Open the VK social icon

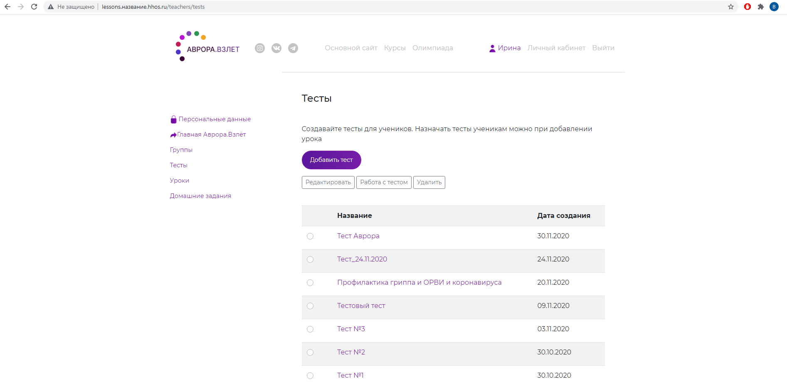click(276, 48)
